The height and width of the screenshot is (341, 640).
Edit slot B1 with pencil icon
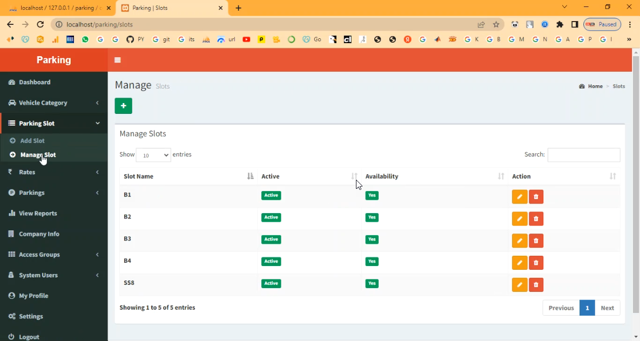(x=519, y=197)
